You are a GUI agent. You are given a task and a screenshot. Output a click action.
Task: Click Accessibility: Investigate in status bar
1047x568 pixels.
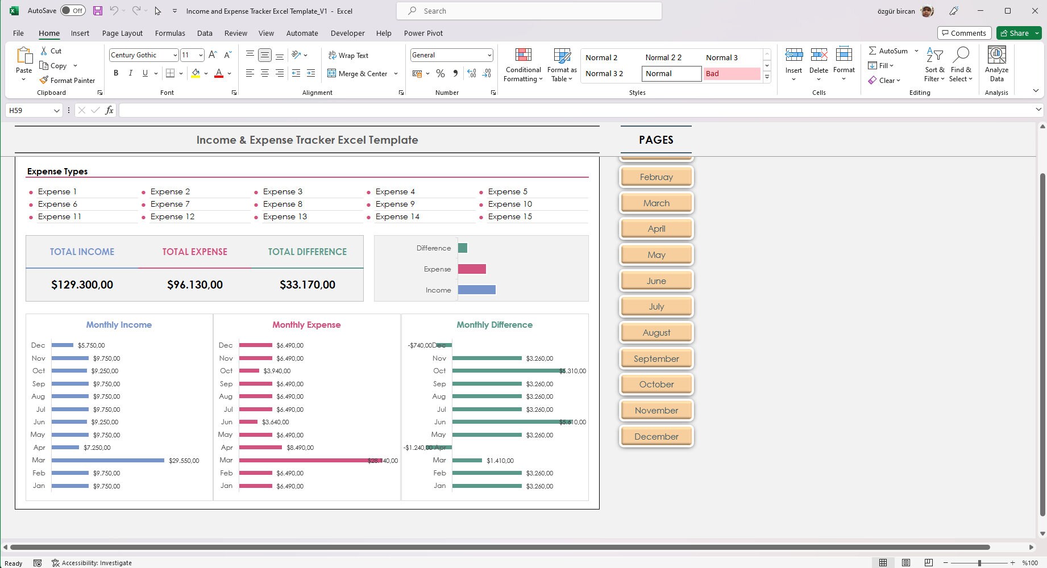[92, 563]
